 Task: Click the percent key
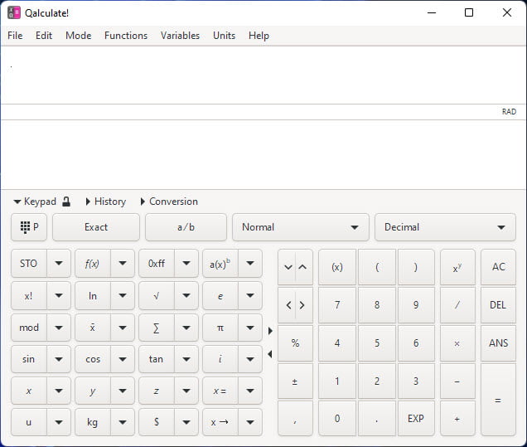click(x=295, y=343)
